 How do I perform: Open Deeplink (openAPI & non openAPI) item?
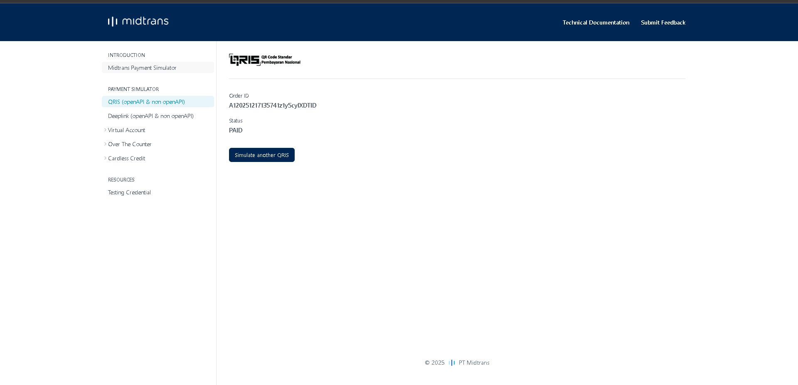click(x=150, y=116)
